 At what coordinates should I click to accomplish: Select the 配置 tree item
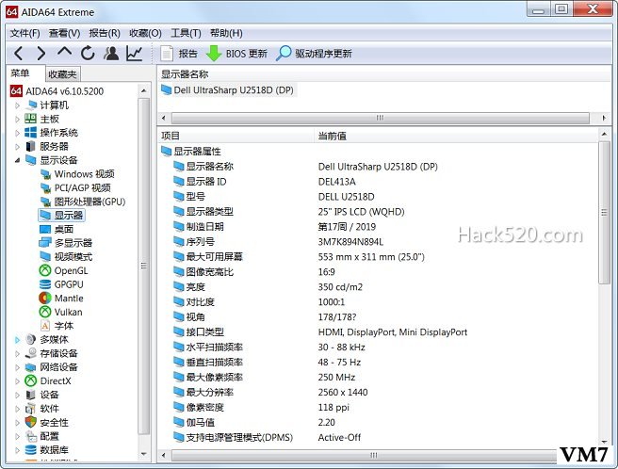point(42,436)
